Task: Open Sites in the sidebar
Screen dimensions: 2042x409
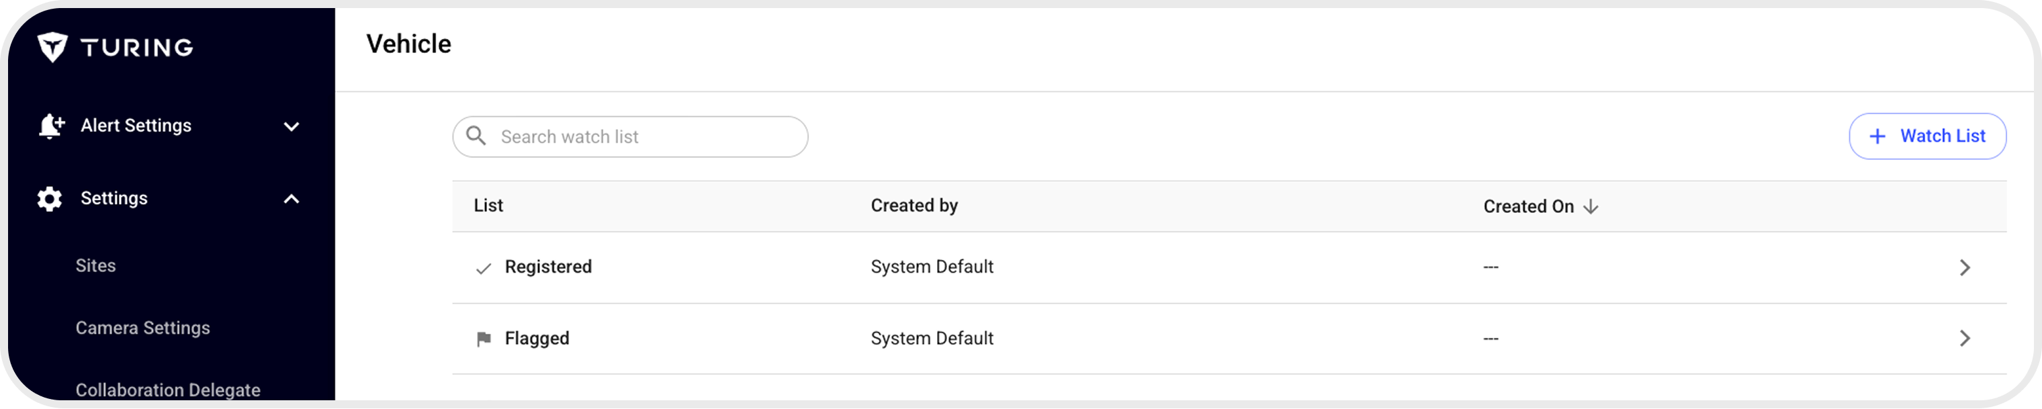Action: 96,265
